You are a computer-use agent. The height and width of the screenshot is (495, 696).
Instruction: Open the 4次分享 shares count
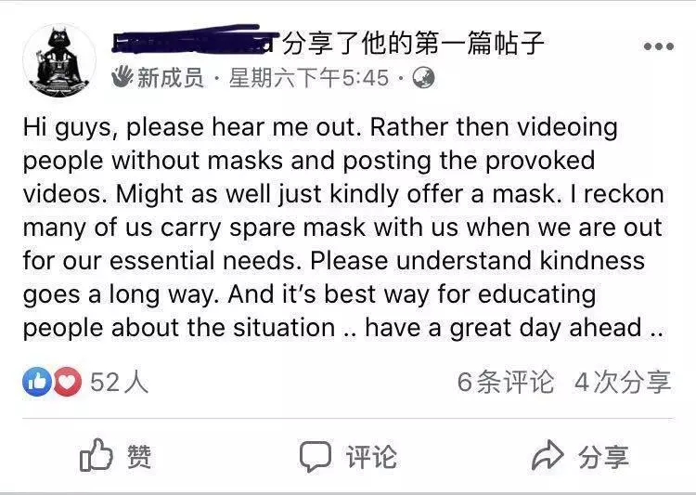click(x=623, y=382)
